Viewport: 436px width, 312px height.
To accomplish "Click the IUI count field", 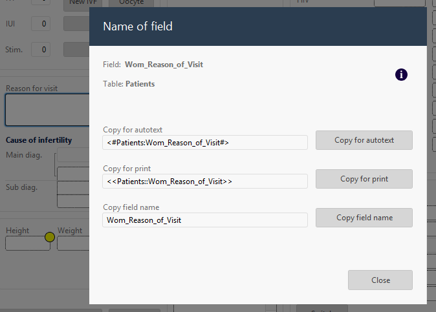I will coord(41,24).
